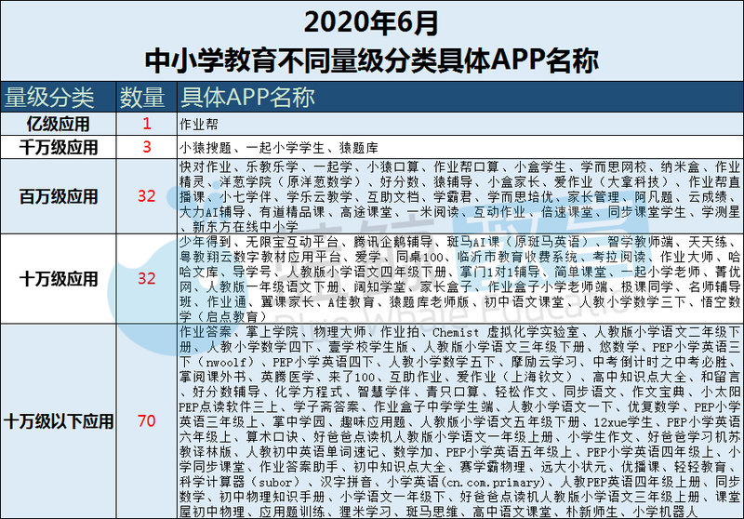Viewport: 744px width, 519px height.
Task: Click the '具体APP名称' column header
Action: pyautogui.click(x=247, y=97)
